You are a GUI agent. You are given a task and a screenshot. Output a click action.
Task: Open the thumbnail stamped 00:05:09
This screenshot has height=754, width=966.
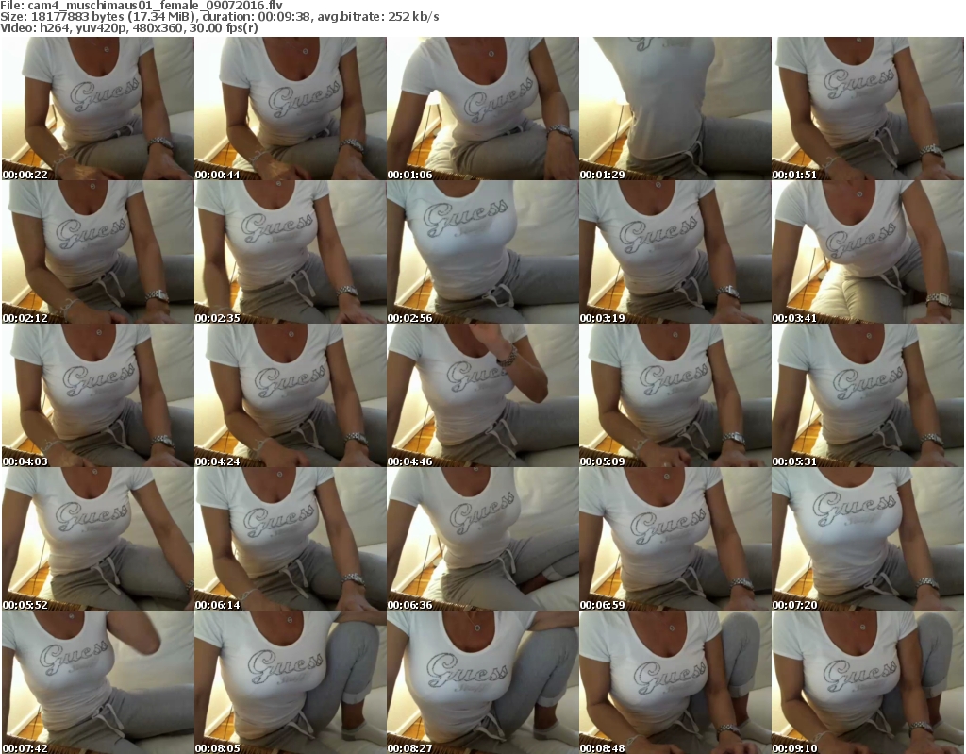(x=675, y=395)
